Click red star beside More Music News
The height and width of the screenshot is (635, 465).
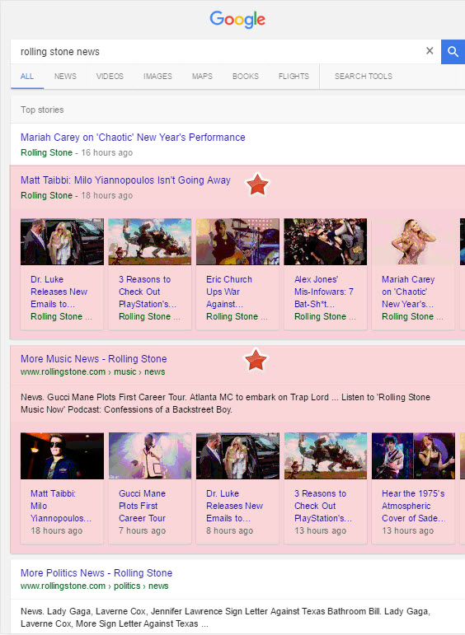256,360
